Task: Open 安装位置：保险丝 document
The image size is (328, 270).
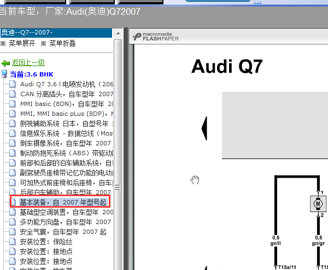Action: (46, 242)
